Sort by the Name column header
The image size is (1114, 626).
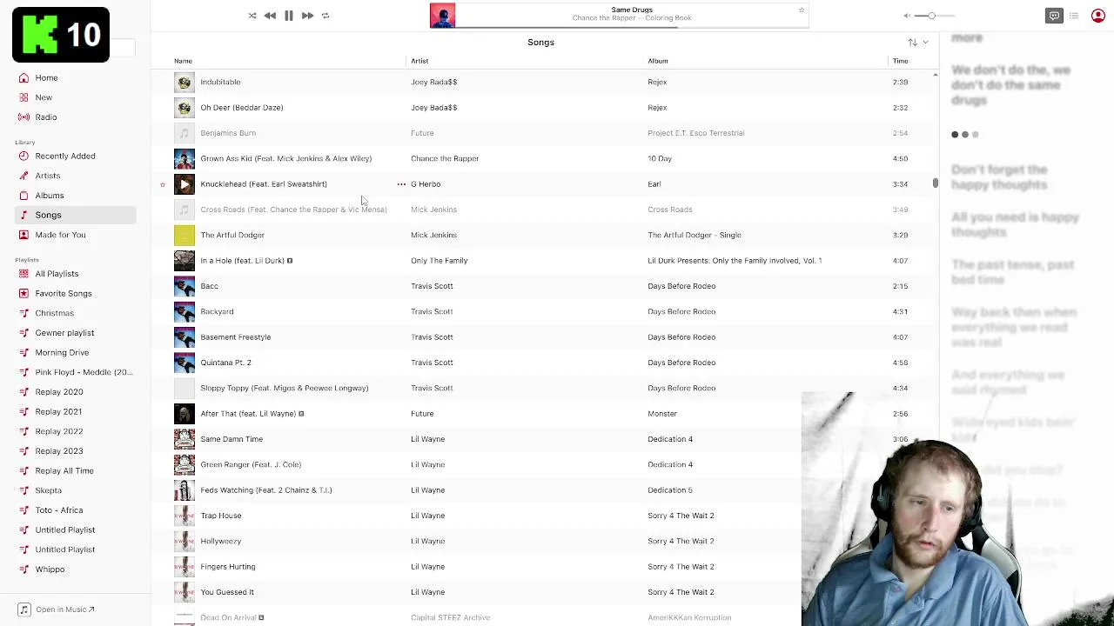point(183,61)
